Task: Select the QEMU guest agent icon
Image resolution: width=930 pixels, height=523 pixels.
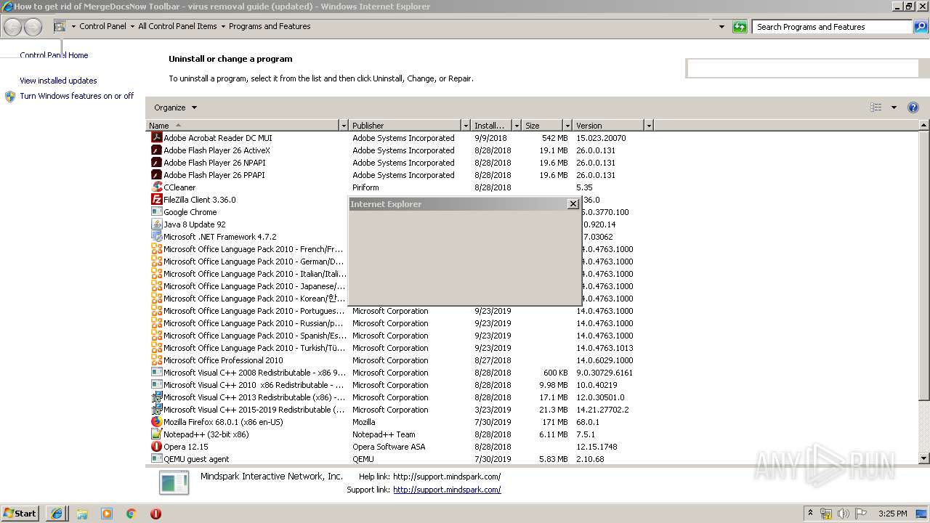Action: coord(156,458)
